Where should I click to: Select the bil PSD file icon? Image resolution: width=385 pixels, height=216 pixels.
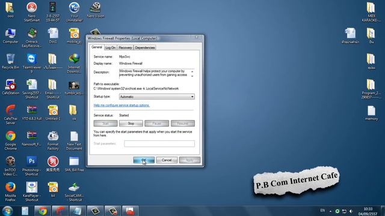[53, 190]
